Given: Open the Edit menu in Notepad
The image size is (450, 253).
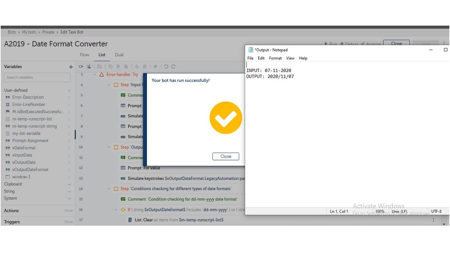Looking at the screenshot, I should coord(261,58).
